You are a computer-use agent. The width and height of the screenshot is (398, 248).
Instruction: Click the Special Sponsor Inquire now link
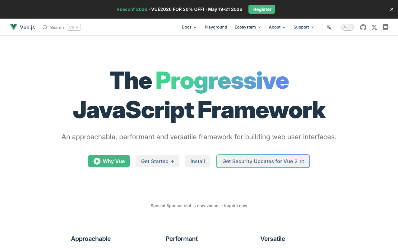point(199,206)
